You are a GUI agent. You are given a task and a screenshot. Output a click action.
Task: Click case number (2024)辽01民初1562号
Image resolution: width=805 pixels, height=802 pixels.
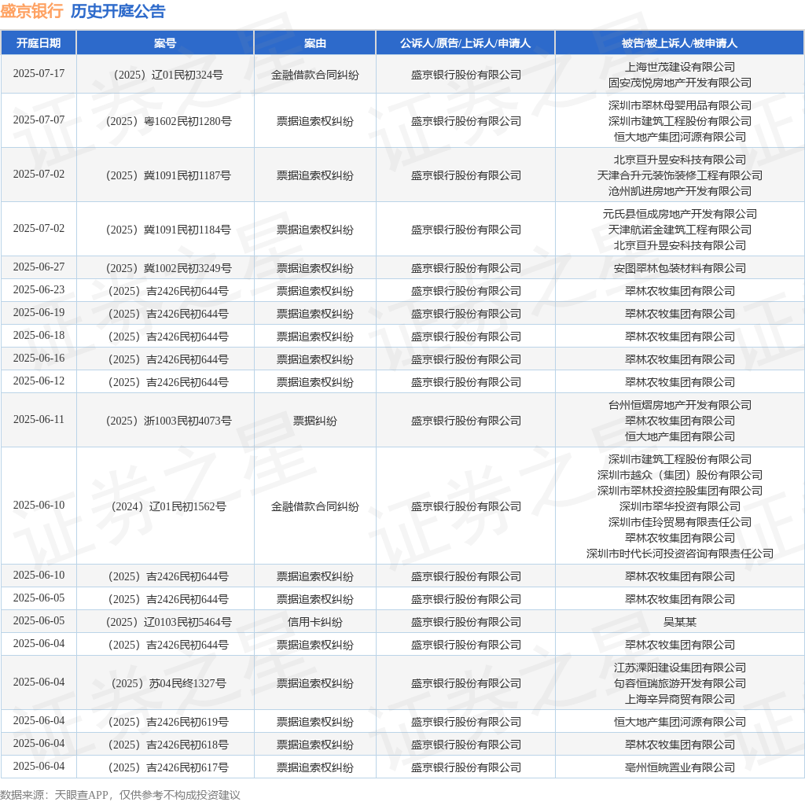click(x=168, y=507)
